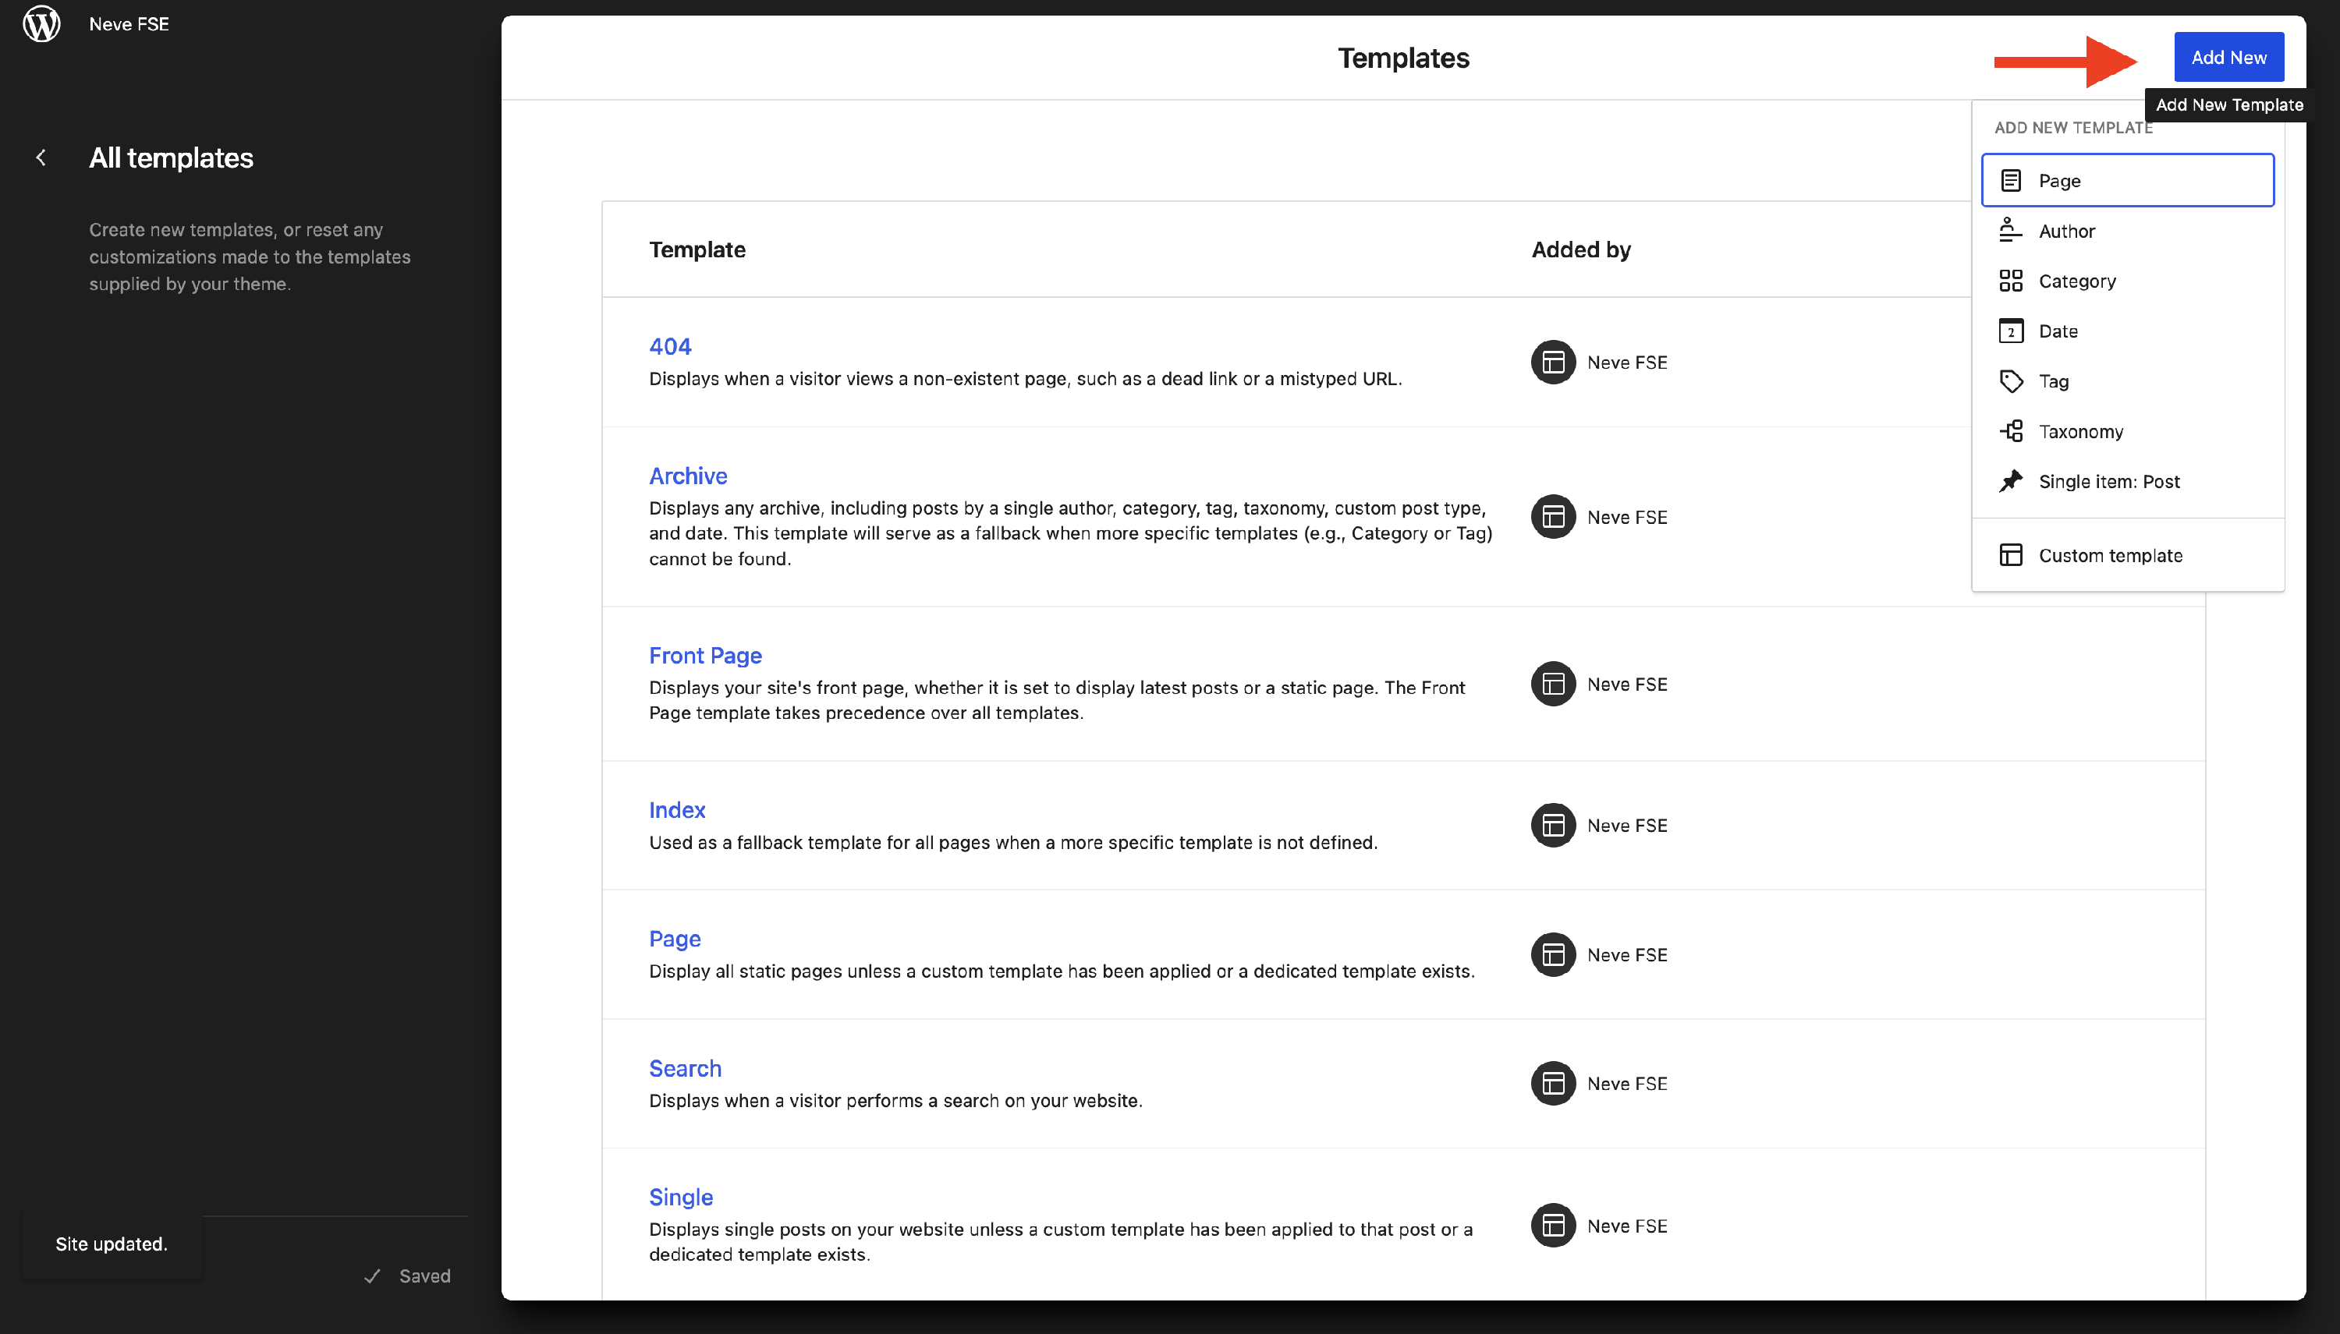Dismiss the Site updated notification
The image size is (2340, 1334).
point(111,1244)
